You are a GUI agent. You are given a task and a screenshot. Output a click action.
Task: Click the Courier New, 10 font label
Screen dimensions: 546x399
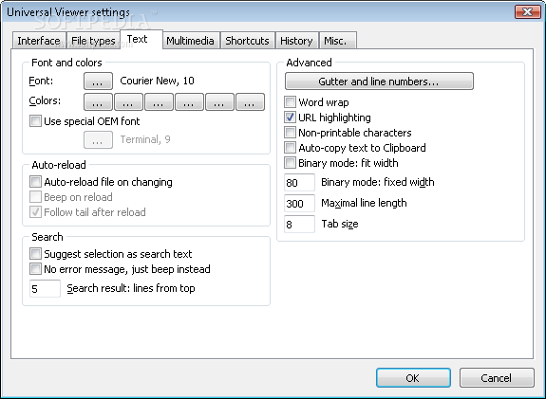(157, 81)
